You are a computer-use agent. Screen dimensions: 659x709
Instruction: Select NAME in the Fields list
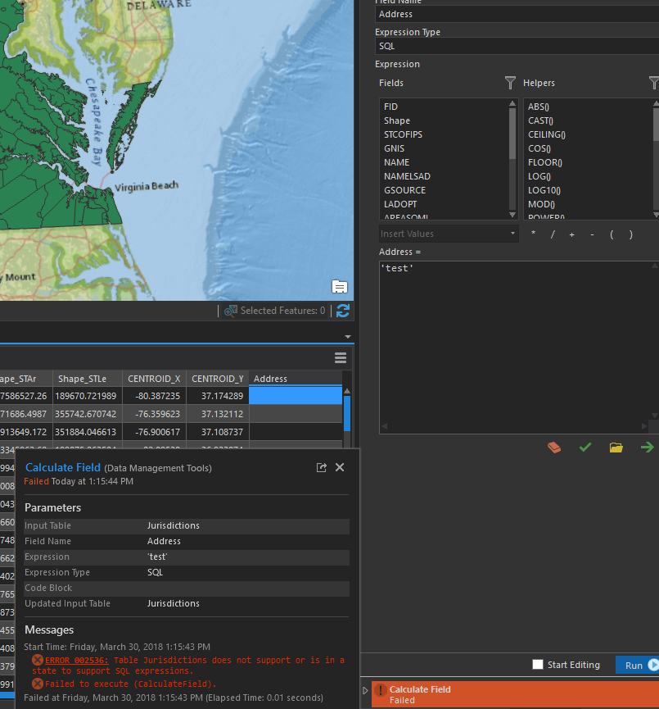(397, 162)
